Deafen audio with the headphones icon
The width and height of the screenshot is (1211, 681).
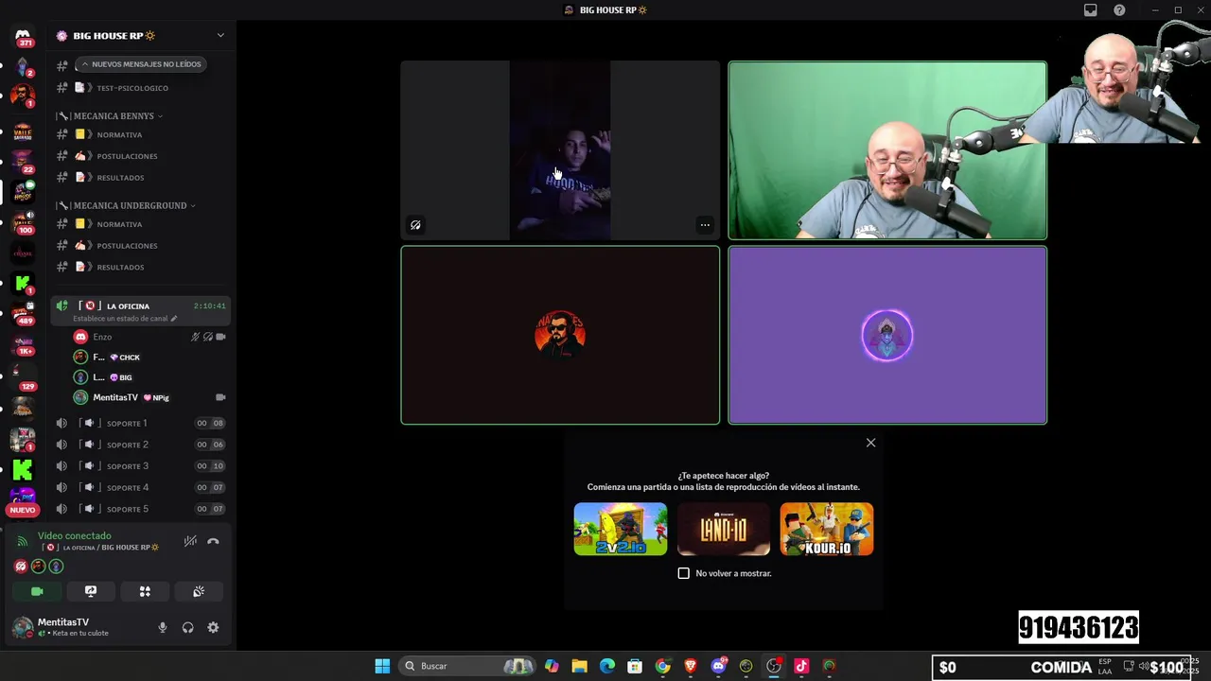(187, 627)
